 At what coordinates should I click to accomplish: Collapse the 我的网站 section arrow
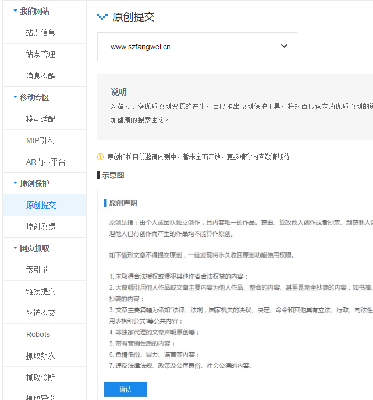15,11
